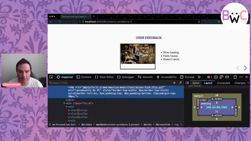Collapse the ul node
The width and height of the screenshot is (251, 141).
click(x=67, y=107)
